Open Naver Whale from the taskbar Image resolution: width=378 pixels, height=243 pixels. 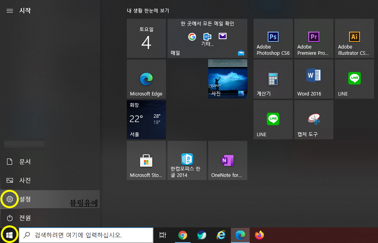[x=202, y=235]
